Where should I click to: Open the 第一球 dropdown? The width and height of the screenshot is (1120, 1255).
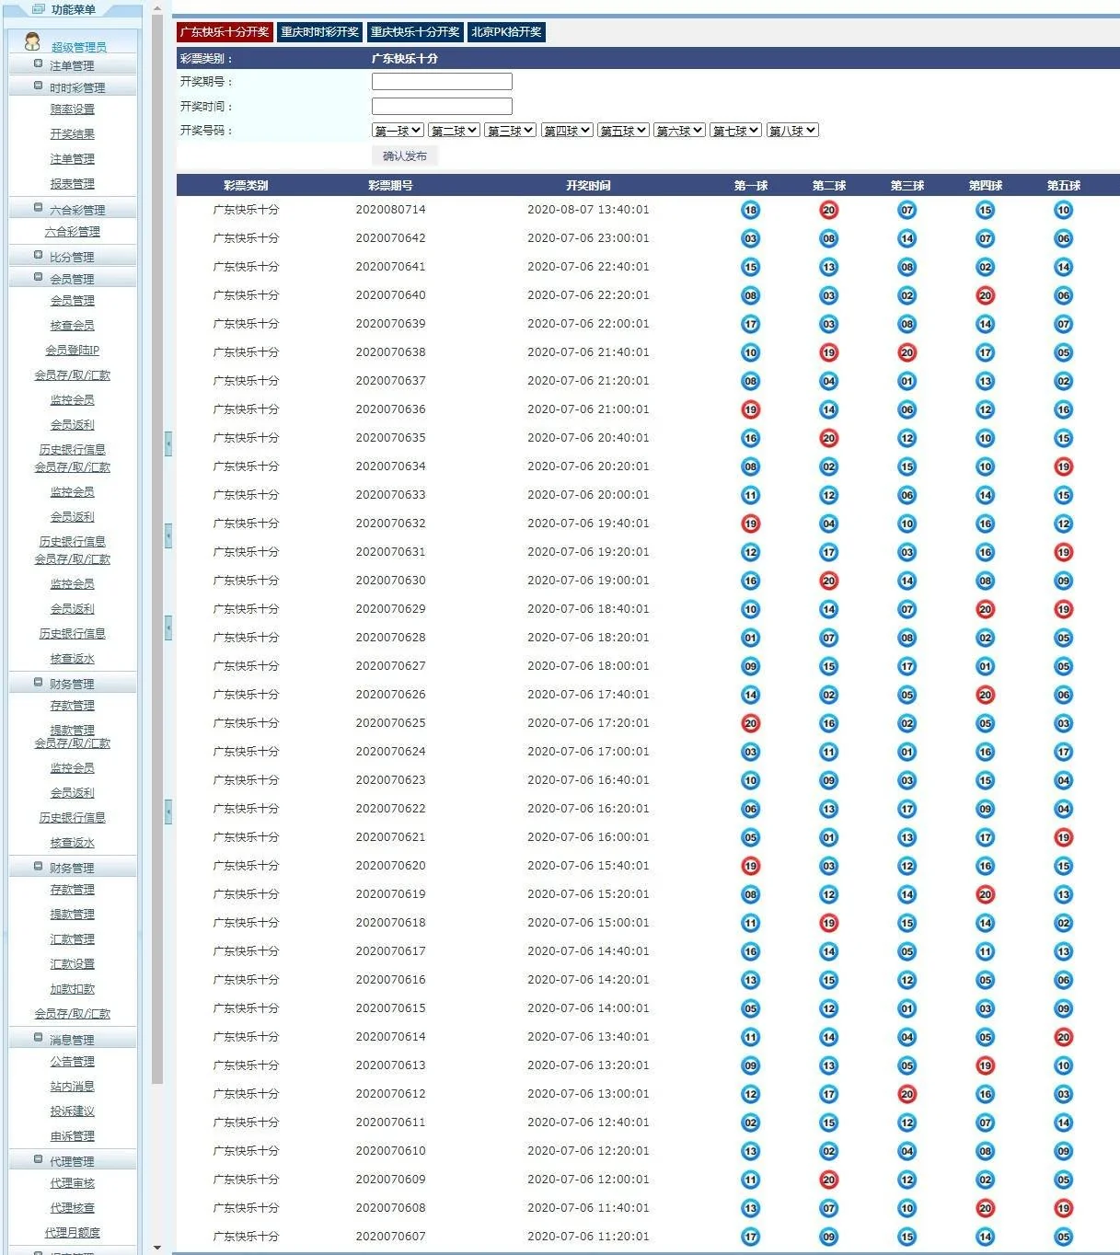tap(398, 131)
